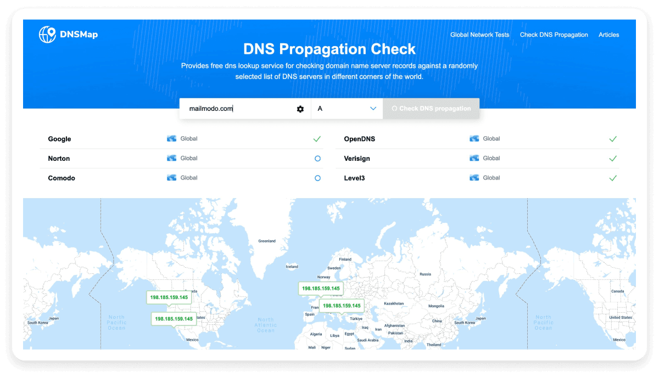659x377 pixels.
Task: Click the Mongolia label on map
Action: pos(436,306)
